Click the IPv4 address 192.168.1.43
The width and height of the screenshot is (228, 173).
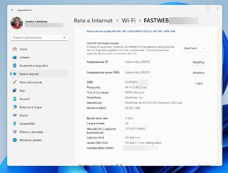132,138
